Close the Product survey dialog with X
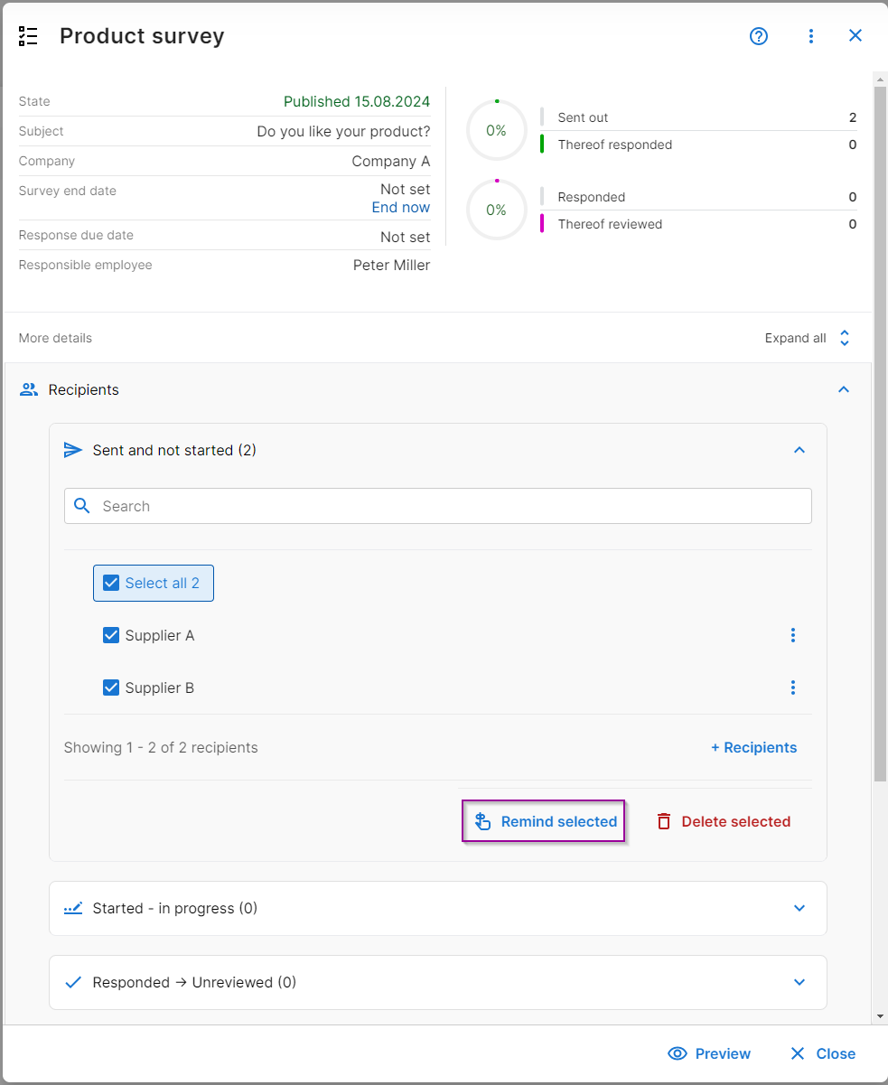888x1085 pixels. [855, 36]
